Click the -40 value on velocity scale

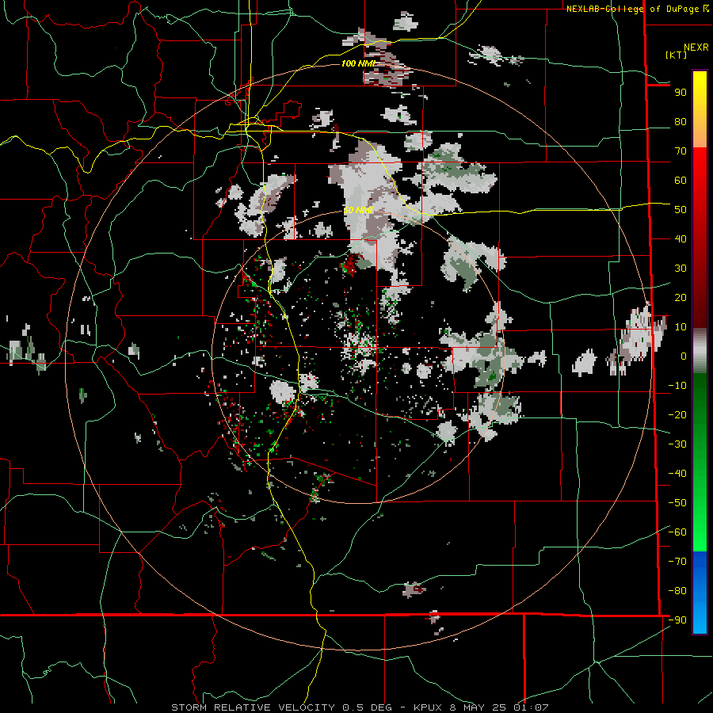(x=677, y=474)
